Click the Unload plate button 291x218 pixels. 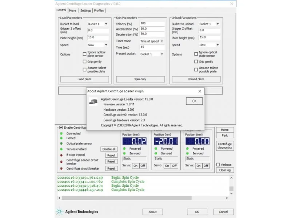[x=196, y=79]
